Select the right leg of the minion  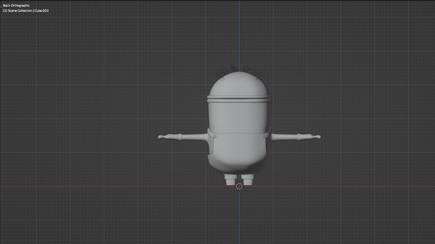pyautogui.click(x=248, y=180)
